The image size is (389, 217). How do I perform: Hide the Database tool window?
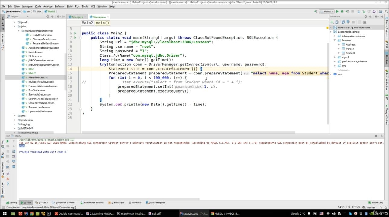[x=382, y=17]
